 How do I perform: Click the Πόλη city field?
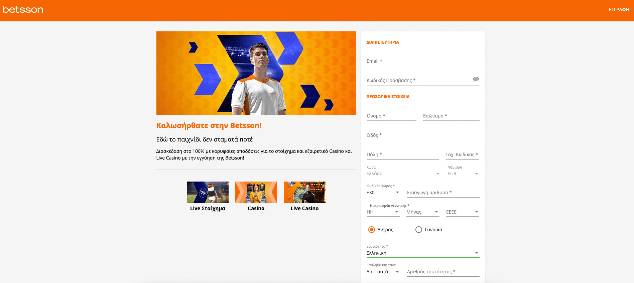pos(403,155)
